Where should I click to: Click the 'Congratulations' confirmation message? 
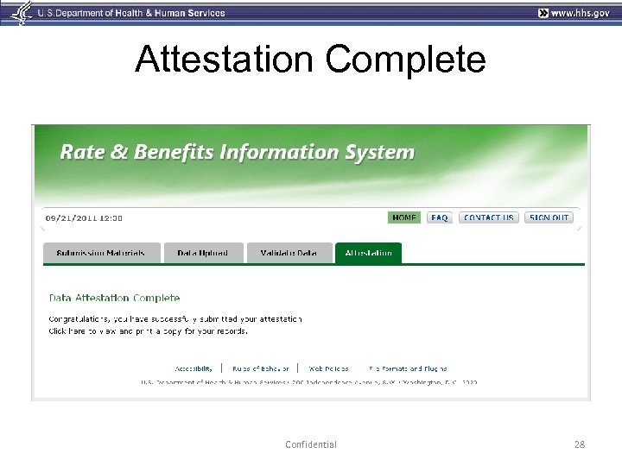pos(175,319)
